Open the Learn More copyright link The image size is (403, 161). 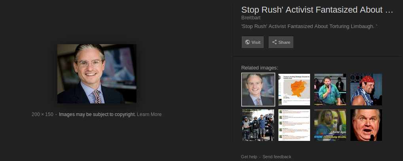click(x=149, y=114)
